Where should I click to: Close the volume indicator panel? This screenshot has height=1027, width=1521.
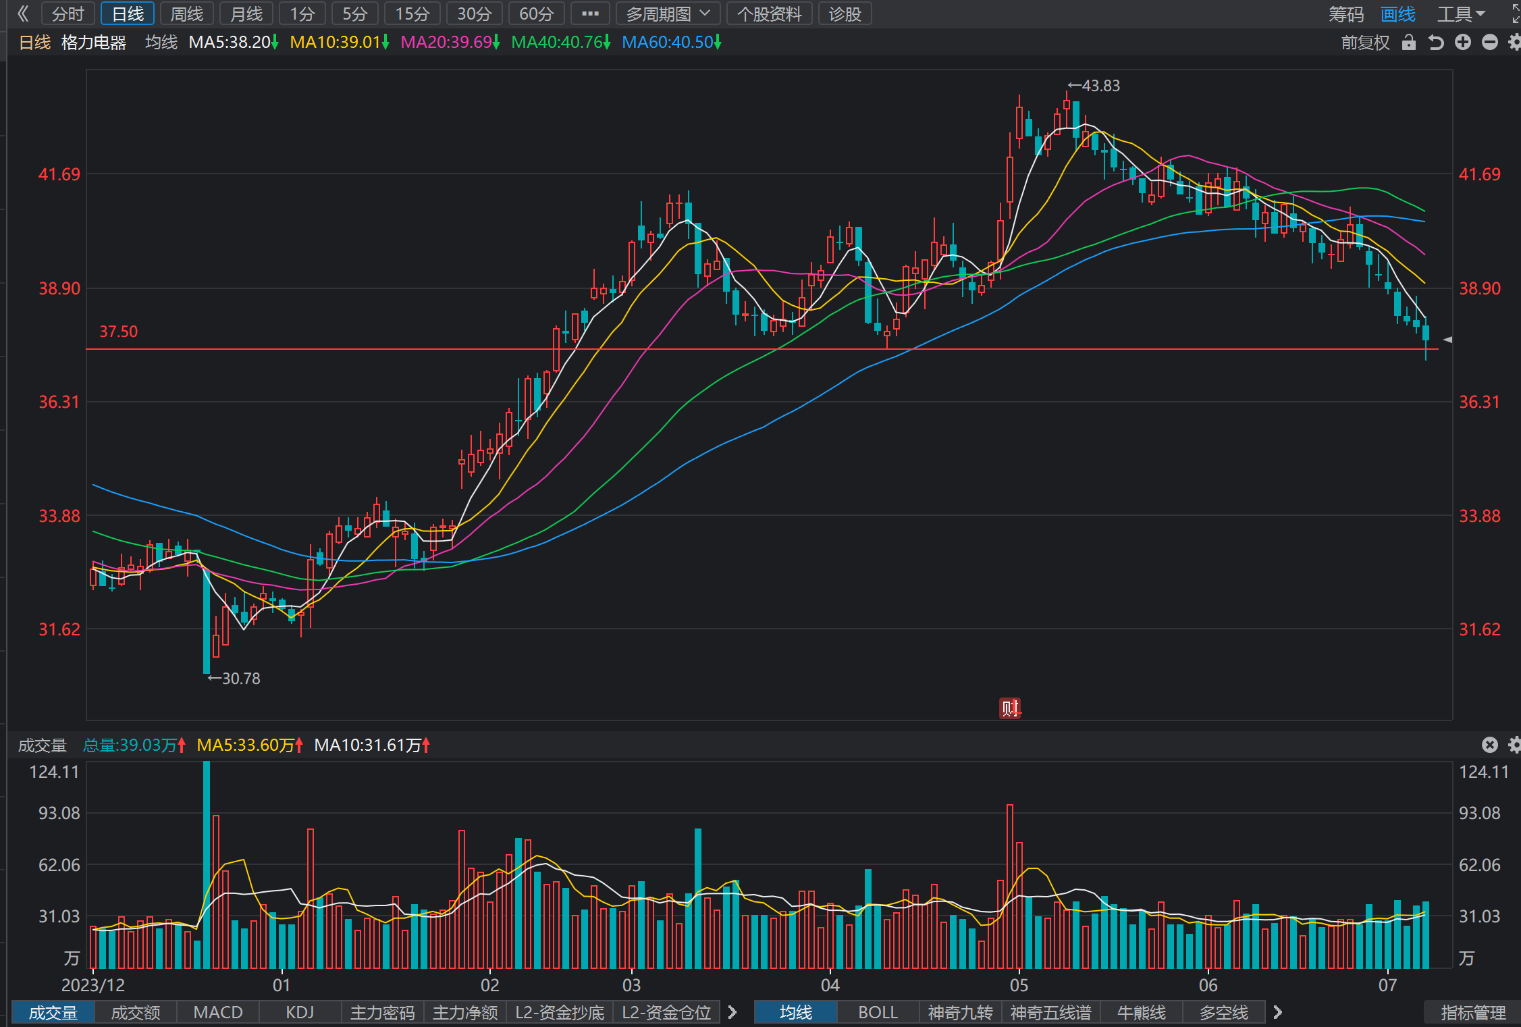click(x=1489, y=745)
